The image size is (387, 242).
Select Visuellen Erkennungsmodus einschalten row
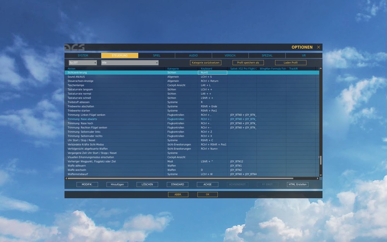tap(192, 157)
